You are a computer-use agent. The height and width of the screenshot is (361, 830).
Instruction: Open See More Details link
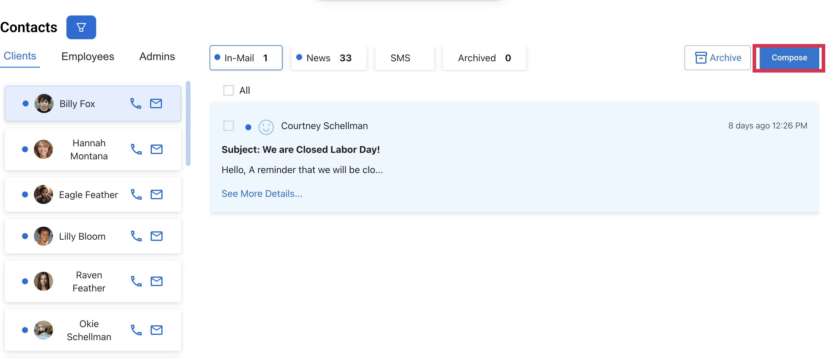click(x=262, y=194)
